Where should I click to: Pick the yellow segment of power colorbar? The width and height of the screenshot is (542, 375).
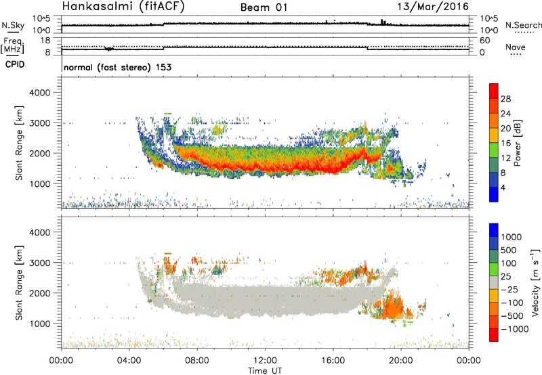pos(494,135)
